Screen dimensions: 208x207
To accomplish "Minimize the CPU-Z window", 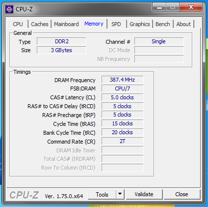I will pyautogui.click(x=159, y=7).
